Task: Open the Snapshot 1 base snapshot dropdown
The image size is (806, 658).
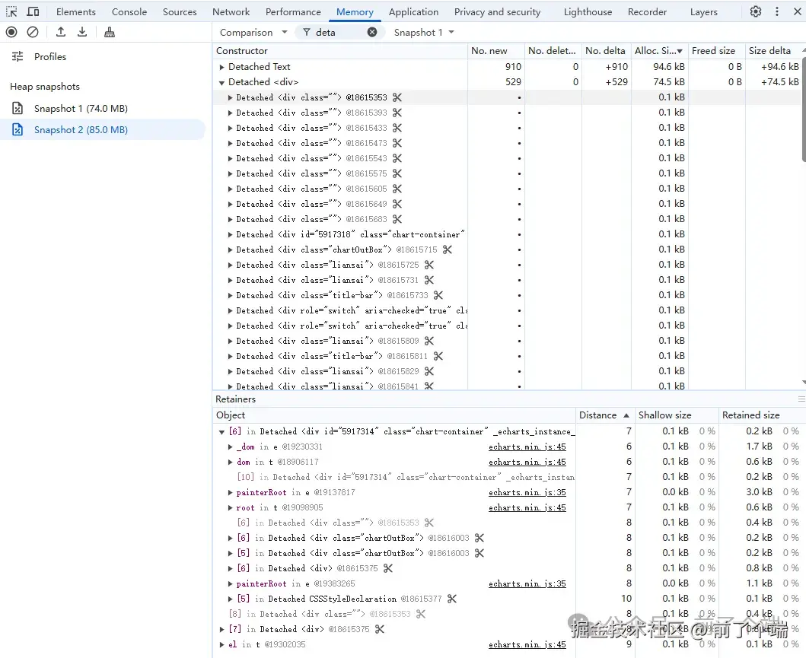Action: pyautogui.click(x=424, y=33)
